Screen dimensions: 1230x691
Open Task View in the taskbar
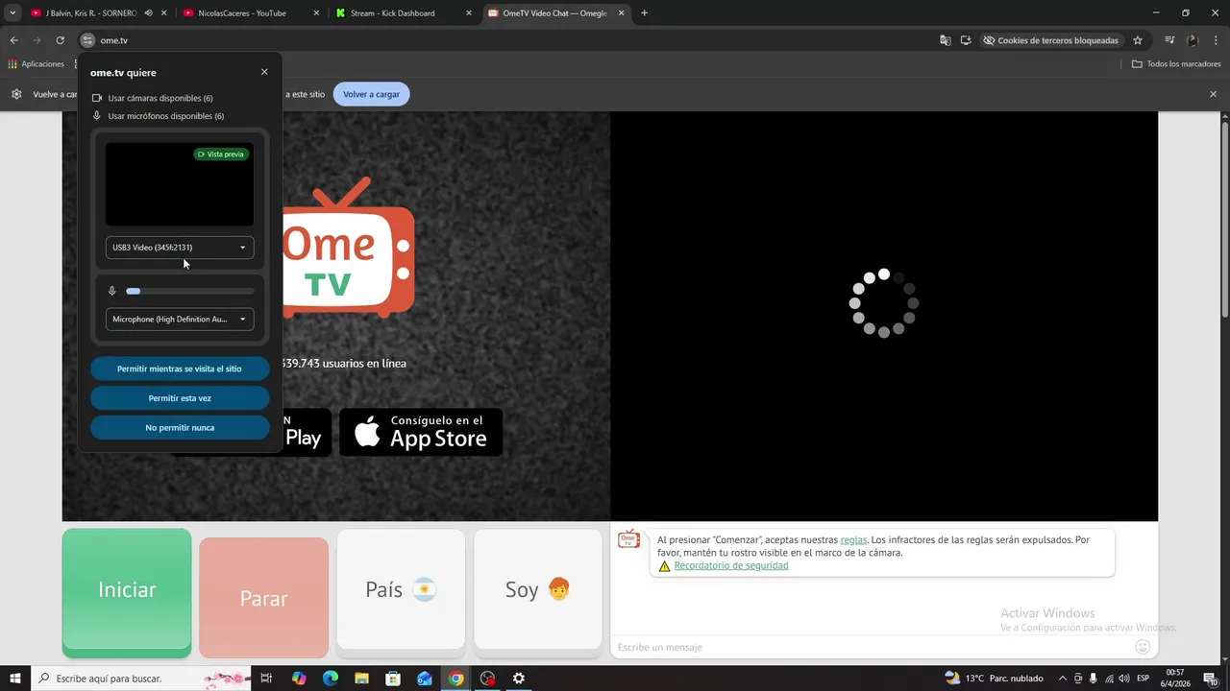point(267,679)
